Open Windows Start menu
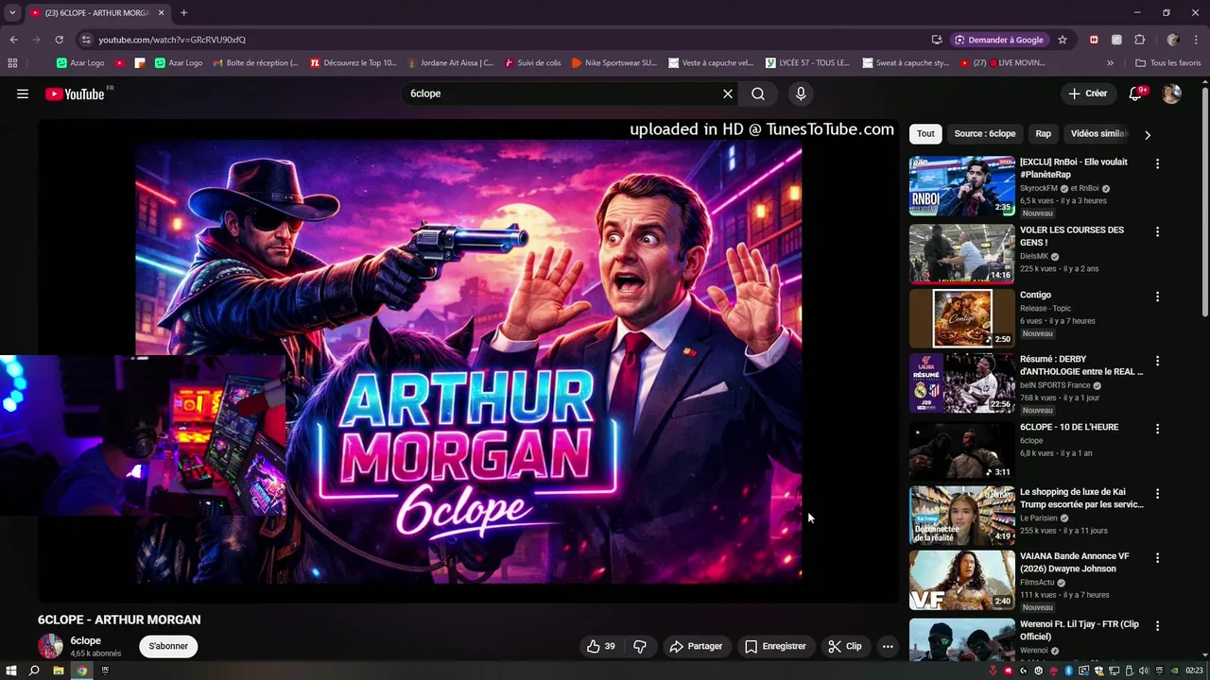Viewport: 1210px width, 680px height. tap(10, 671)
